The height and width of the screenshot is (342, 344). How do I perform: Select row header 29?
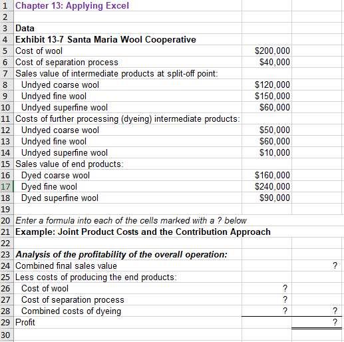(x=7, y=322)
